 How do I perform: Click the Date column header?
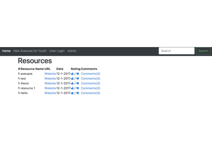[60, 69]
